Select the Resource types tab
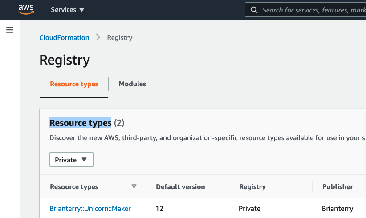The width and height of the screenshot is (366, 218). click(x=74, y=84)
